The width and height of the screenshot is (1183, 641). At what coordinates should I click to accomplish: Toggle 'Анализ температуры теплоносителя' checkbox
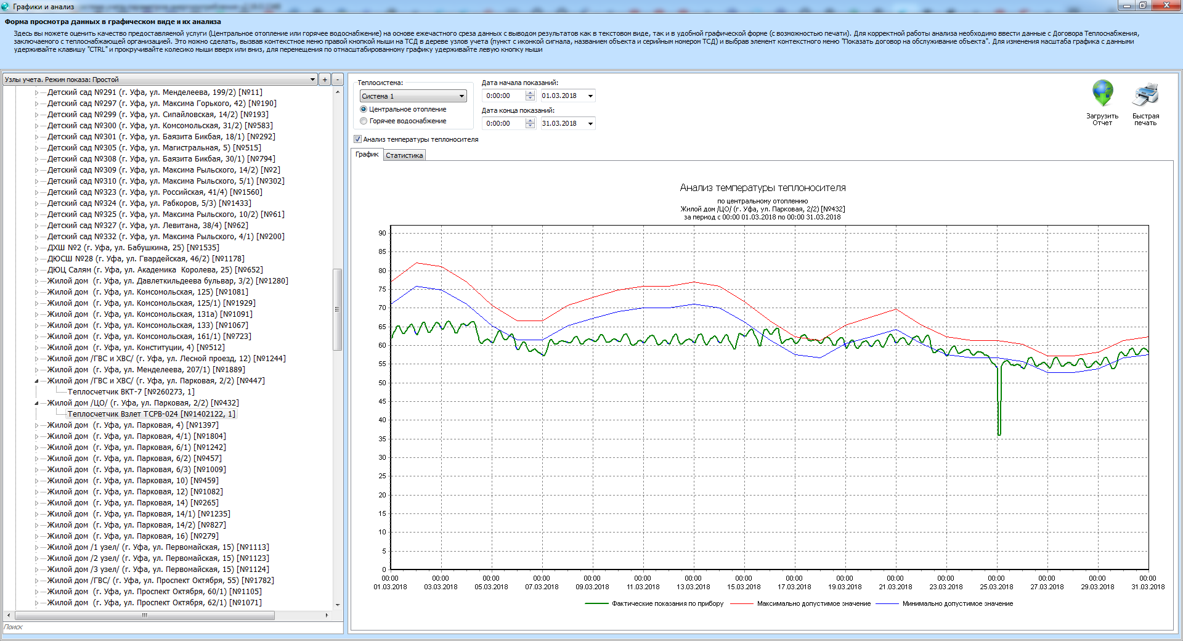click(357, 139)
